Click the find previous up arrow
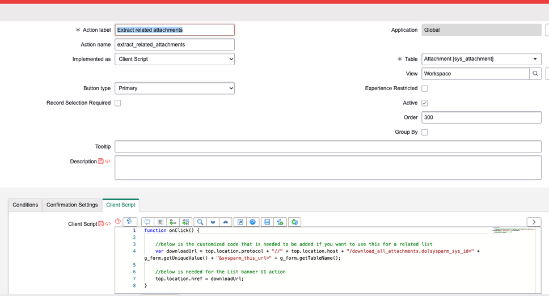 click(x=226, y=222)
